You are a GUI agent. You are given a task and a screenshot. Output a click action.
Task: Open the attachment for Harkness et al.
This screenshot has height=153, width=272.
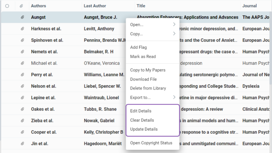pos(22,29)
